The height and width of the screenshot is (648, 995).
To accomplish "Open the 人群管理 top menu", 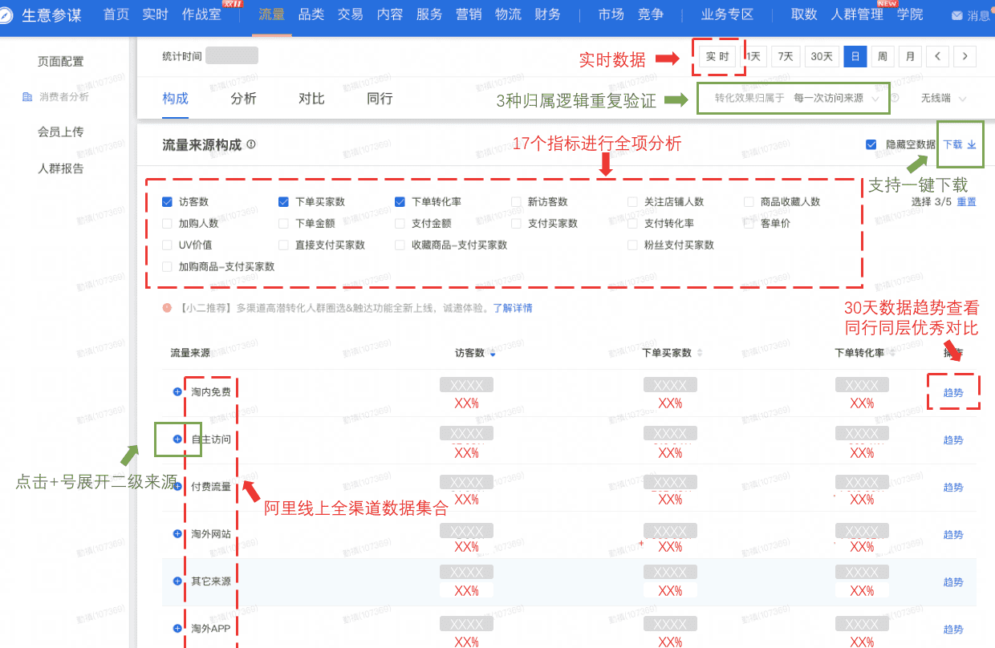I will [x=857, y=15].
